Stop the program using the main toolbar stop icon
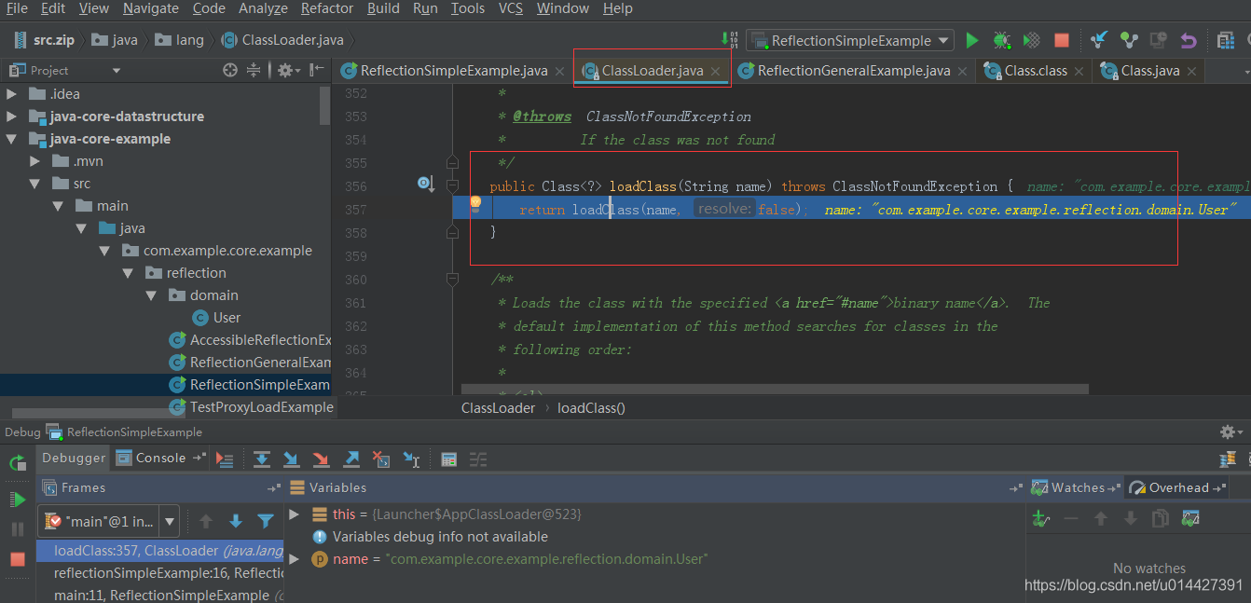This screenshot has width=1251, height=603. coord(1061,40)
